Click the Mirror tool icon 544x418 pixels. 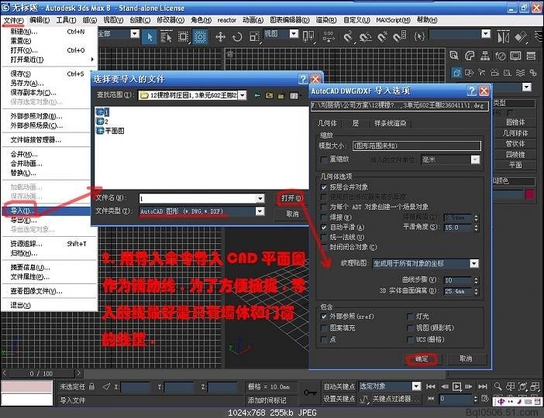pos(504,36)
